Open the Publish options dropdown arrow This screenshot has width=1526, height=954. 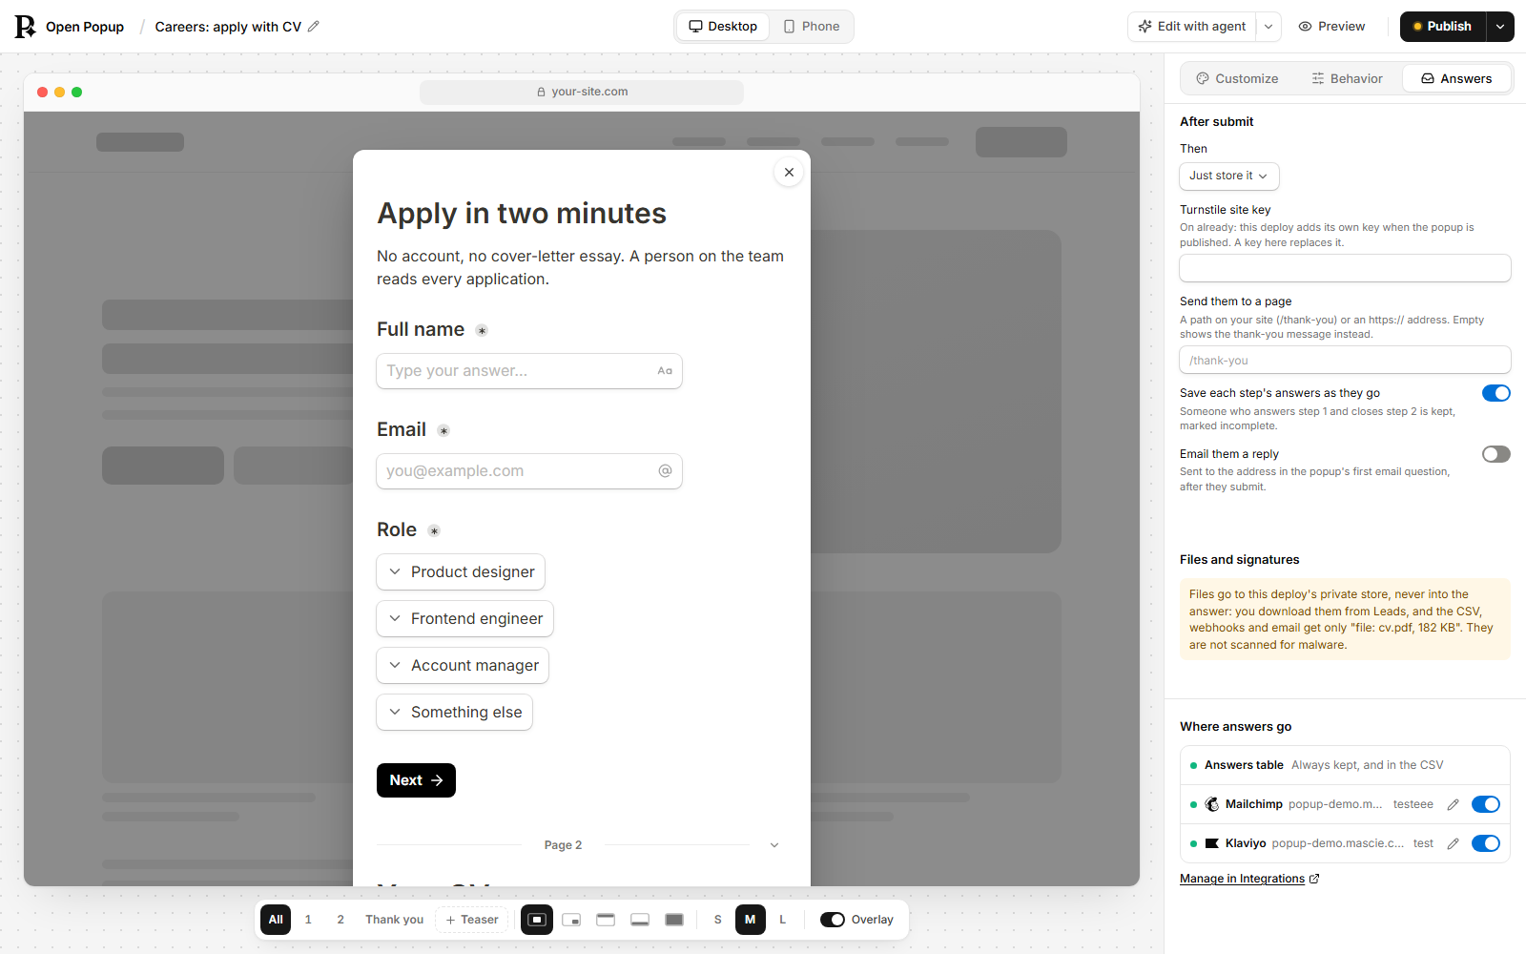point(1500,27)
